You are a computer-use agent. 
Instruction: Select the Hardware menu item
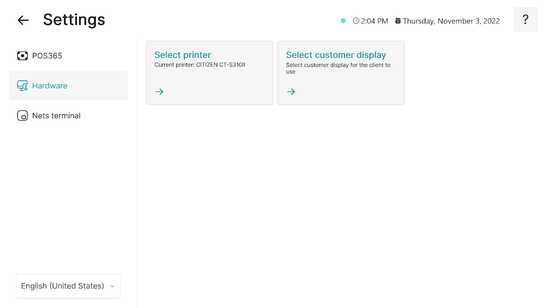[x=68, y=86]
